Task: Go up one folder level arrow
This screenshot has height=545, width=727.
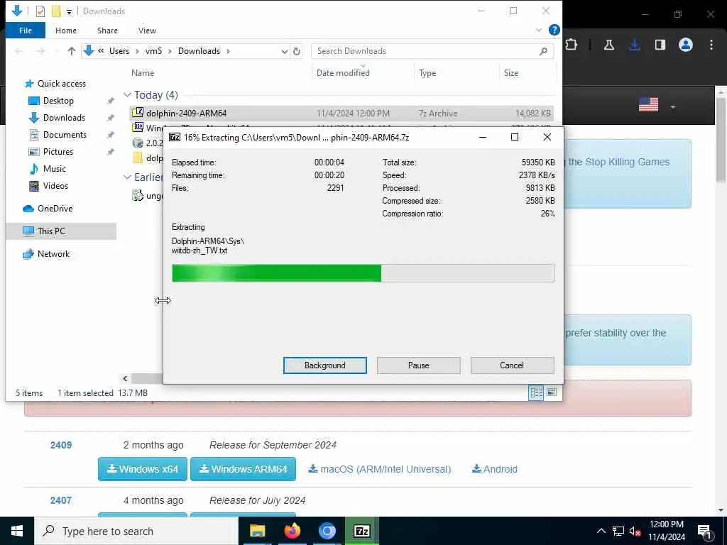Action: [x=72, y=51]
